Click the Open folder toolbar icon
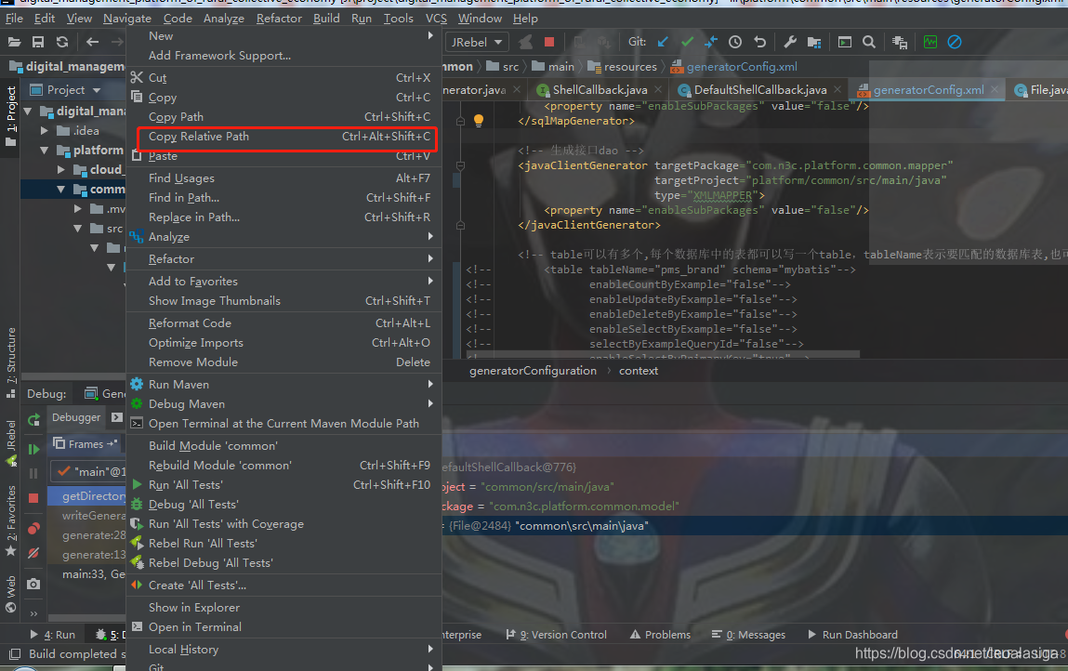 point(14,42)
